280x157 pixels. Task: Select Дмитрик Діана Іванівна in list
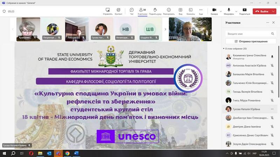(x=250, y=127)
